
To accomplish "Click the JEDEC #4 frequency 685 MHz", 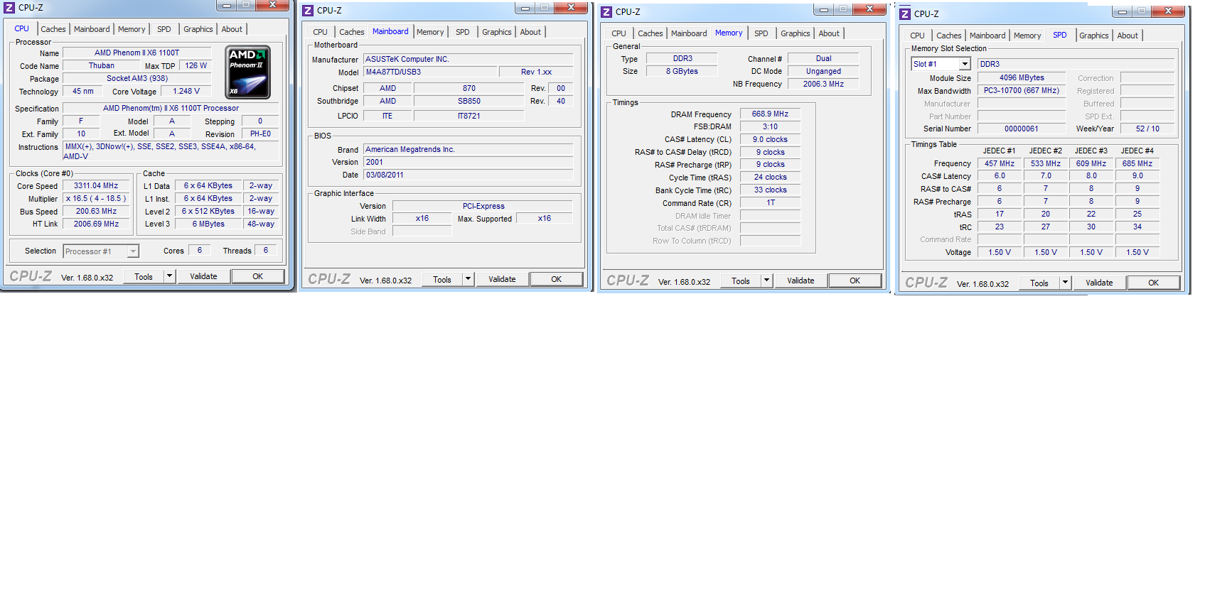I will (x=1137, y=163).
